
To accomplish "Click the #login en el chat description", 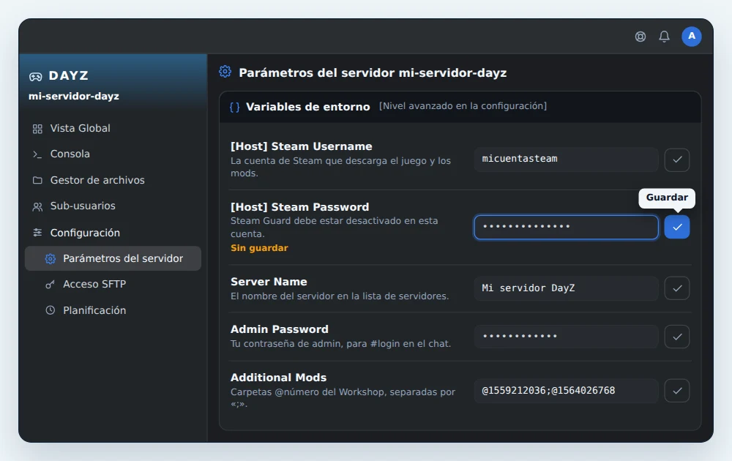I will 341,344.
